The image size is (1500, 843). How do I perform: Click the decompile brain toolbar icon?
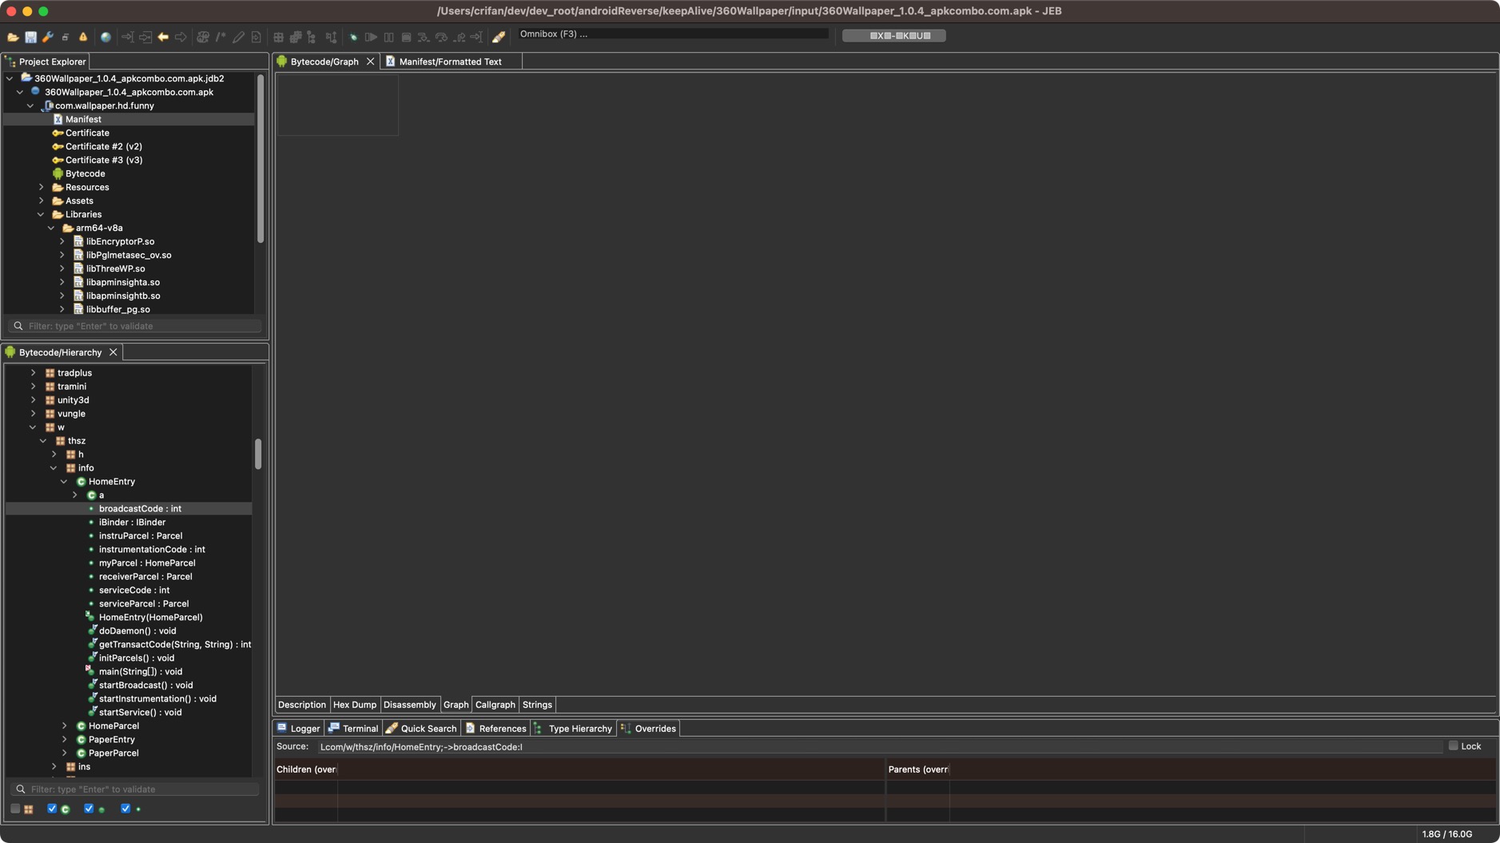[203, 37]
